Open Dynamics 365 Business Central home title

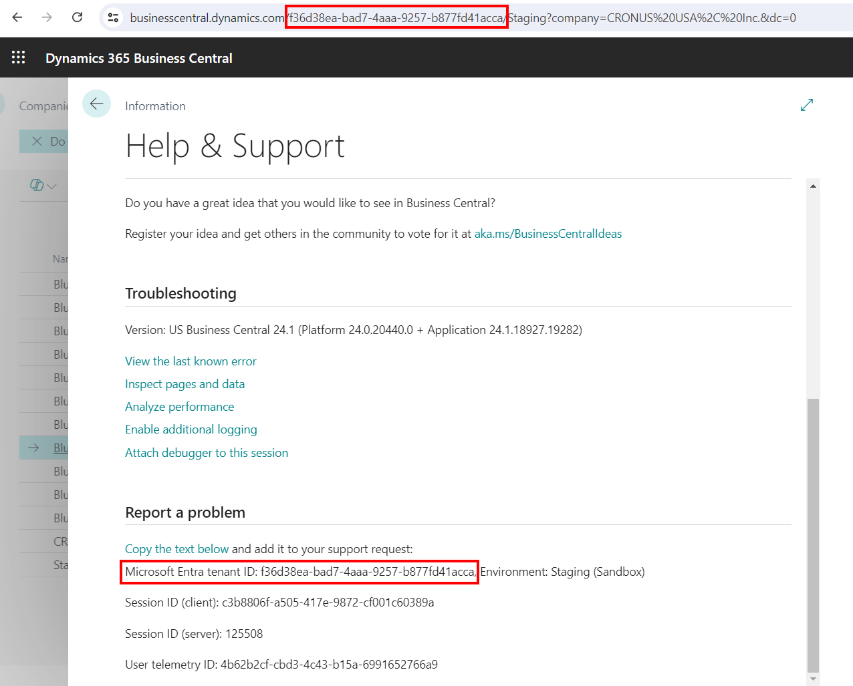pyautogui.click(x=139, y=58)
